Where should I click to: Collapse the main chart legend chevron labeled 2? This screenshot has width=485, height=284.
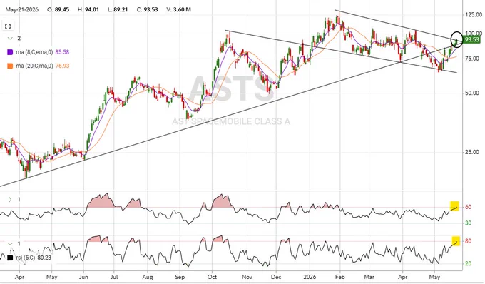[10, 38]
